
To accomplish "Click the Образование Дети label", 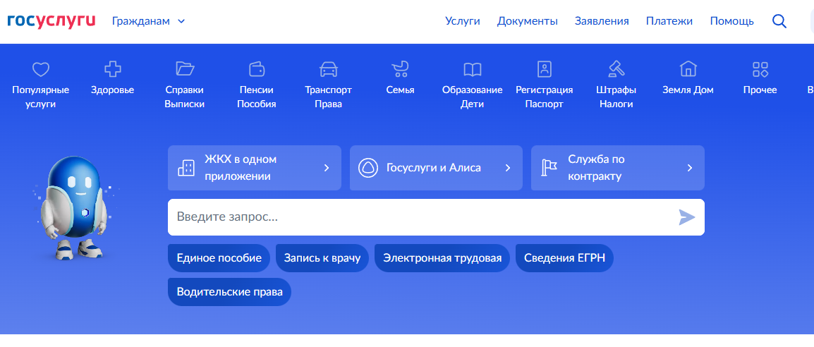I will tap(473, 97).
